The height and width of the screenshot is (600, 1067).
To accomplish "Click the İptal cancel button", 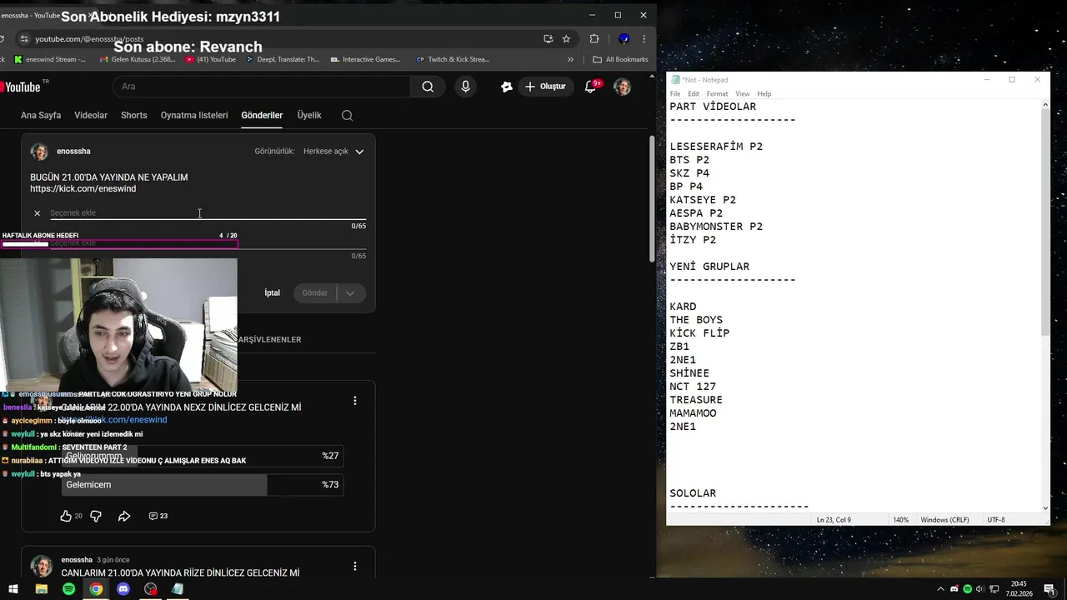I will (x=273, y=293).
